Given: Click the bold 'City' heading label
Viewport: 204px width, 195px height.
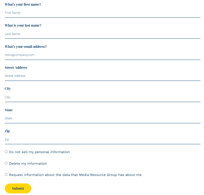Looking at the screenshot, I should point(8,89).
